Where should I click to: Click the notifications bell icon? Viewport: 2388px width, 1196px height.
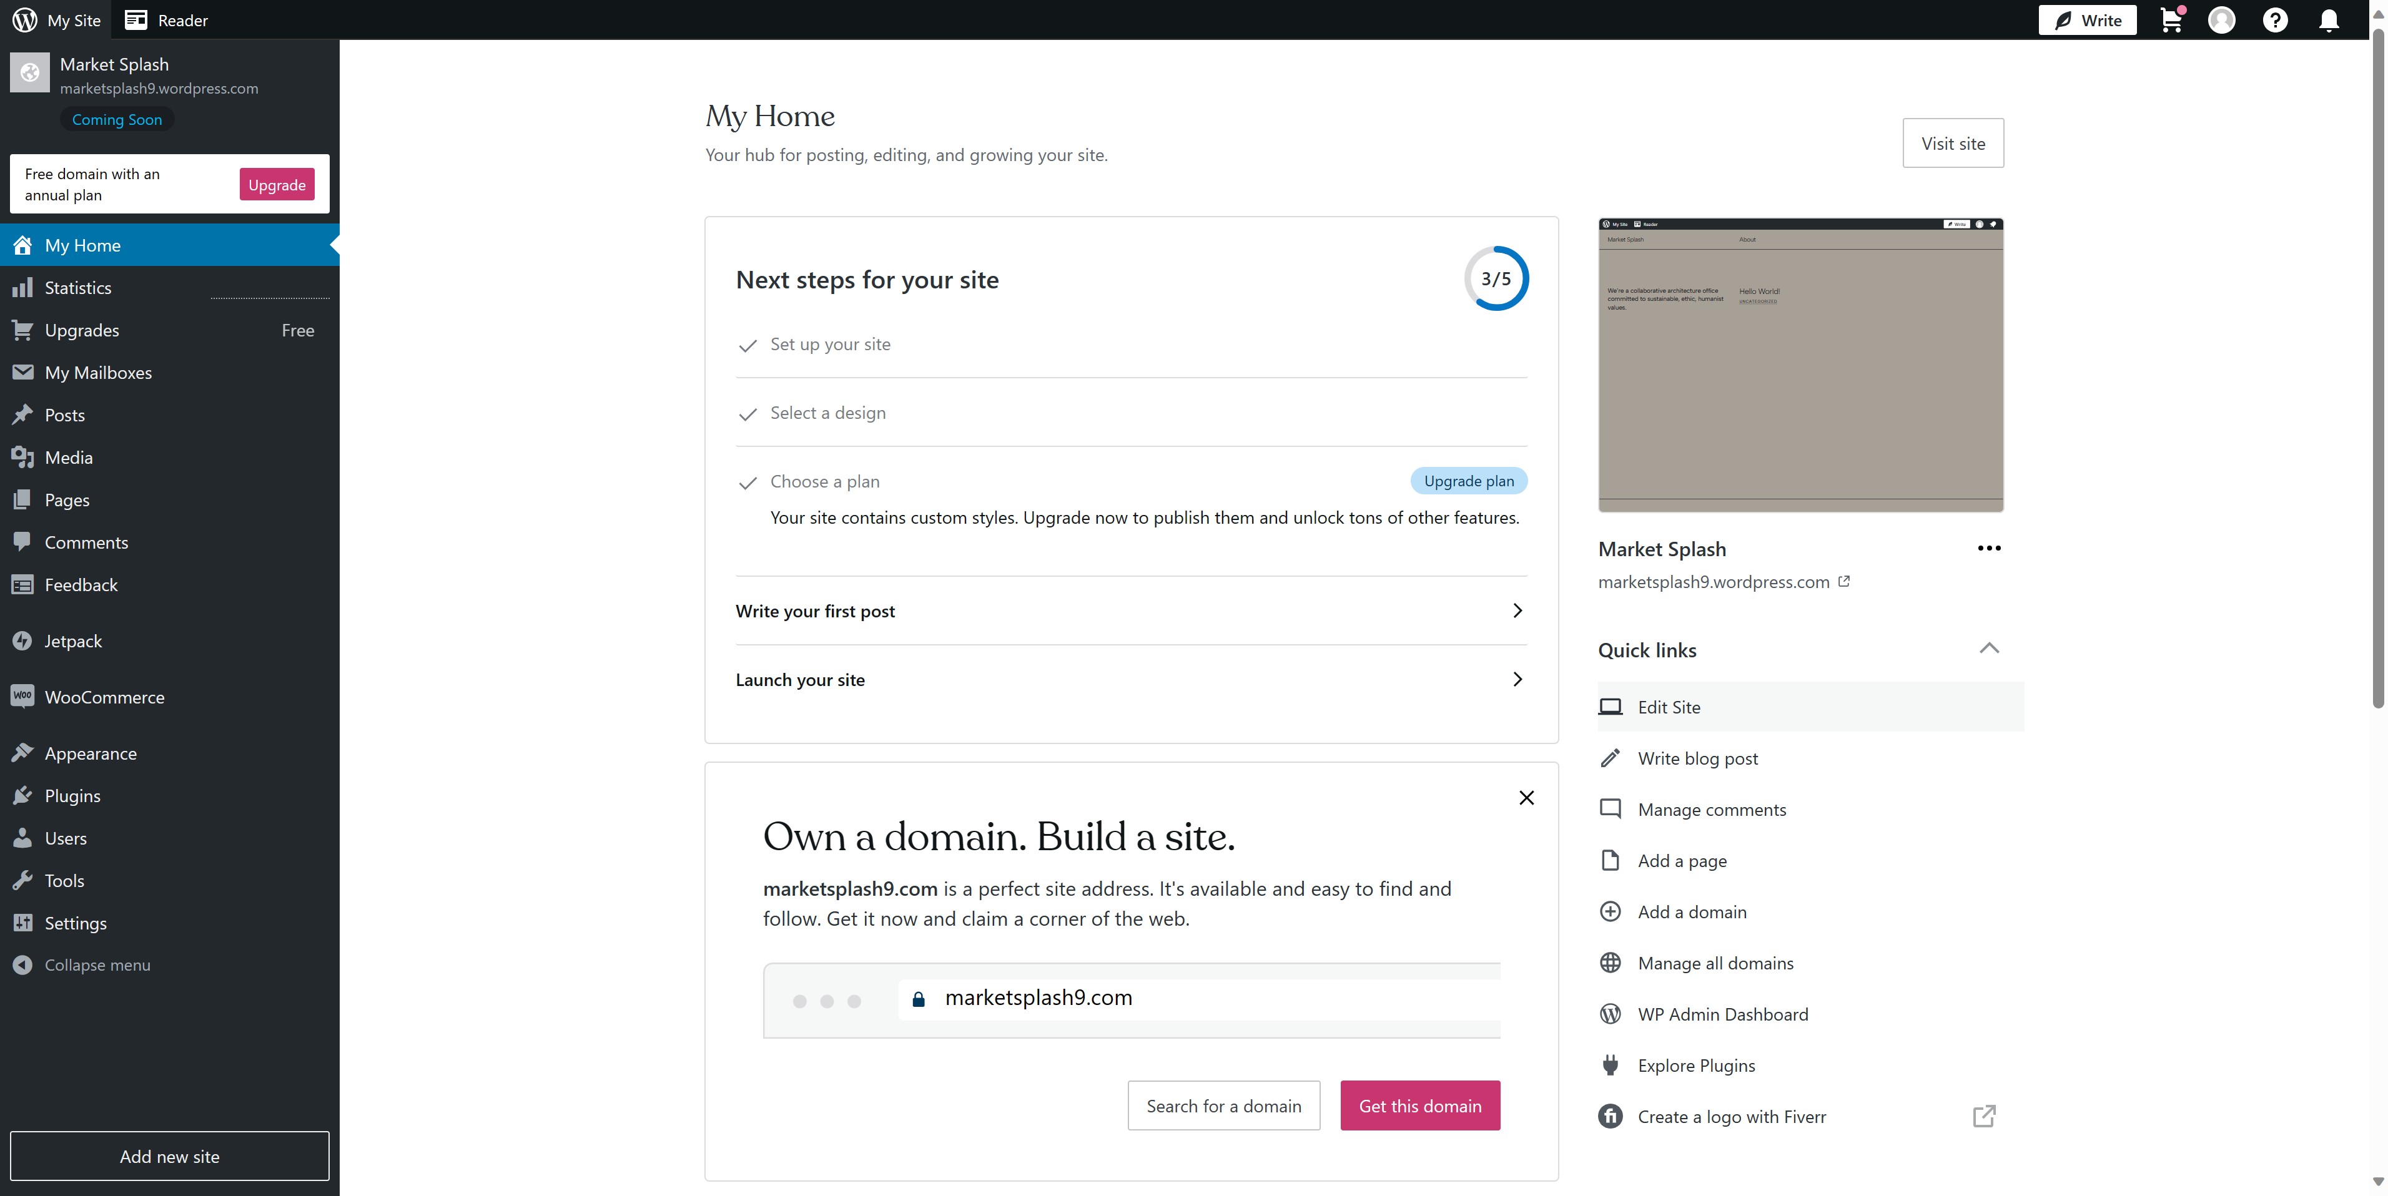pyautogui.click(x=2328, y=21)
